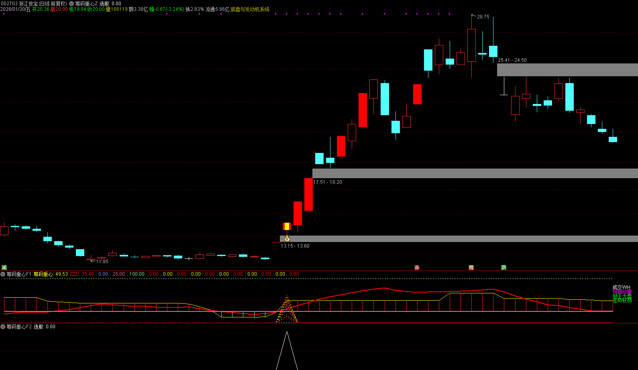Click the 筹码重心 49.53 value
Image resolution: width=638 pixels, height=370 pixels.
pos(51,274)
